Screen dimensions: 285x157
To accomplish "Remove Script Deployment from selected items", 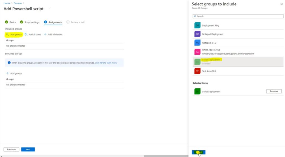I will 274,91.
